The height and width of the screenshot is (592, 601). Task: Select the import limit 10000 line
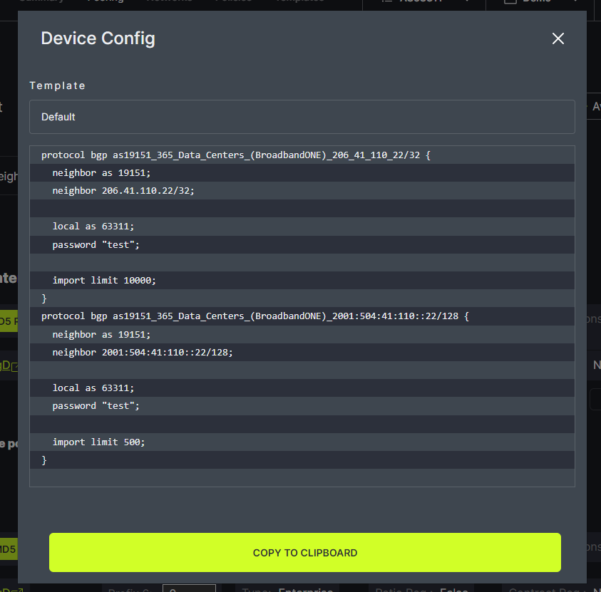tap(104, 280)
